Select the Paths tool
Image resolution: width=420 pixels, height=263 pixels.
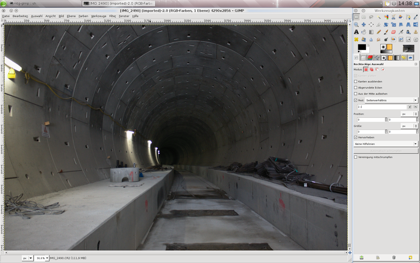(408, 17)
